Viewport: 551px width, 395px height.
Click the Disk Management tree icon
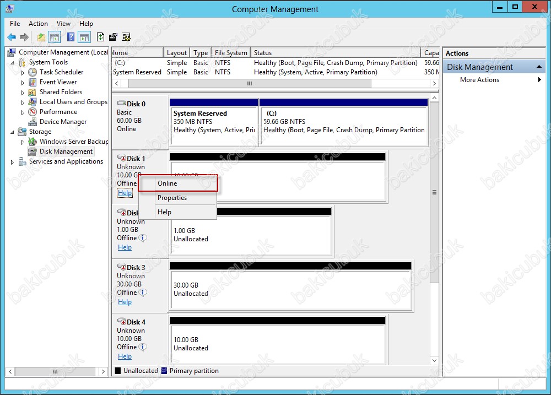coord(33,151)
